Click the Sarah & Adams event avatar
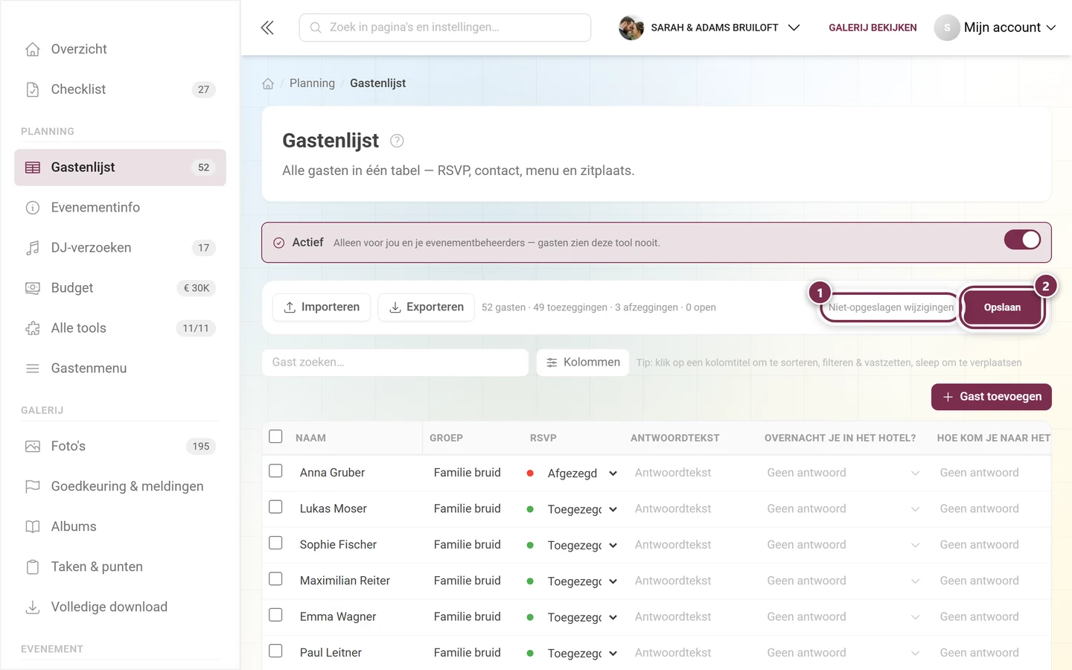The image size is (1072, 670). [631, 28]
